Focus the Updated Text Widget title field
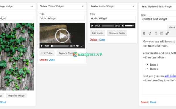The width and height of the screenshot is (176, 109). [x=158, y=19]
